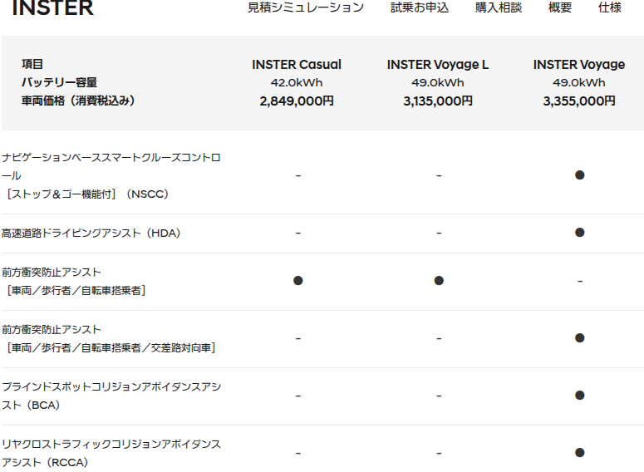
Task: Click the Voyage dot for 交差路対向車 row
Action: (579, 338)
